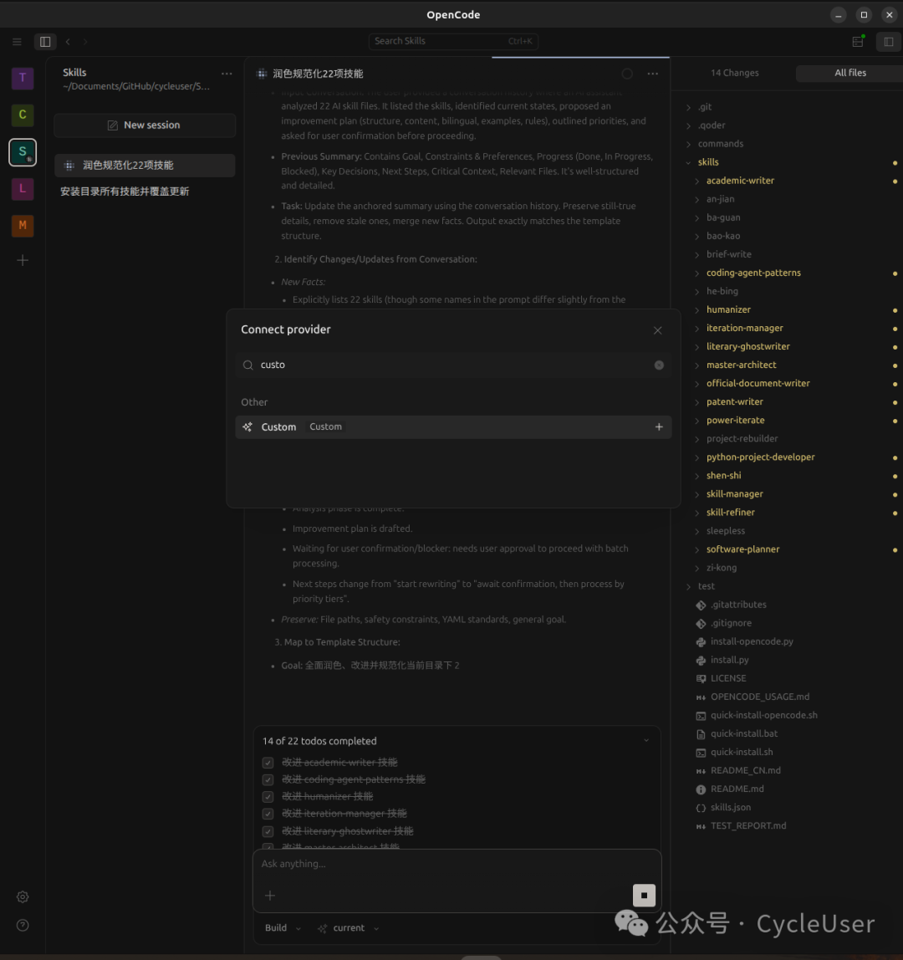Screen dimensions: 903x960
Task: Toggle the 改进 humanizer 技能 todo checkbox
Action: [268, 797]
